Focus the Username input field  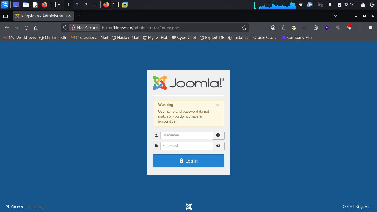tap(186, 135)
